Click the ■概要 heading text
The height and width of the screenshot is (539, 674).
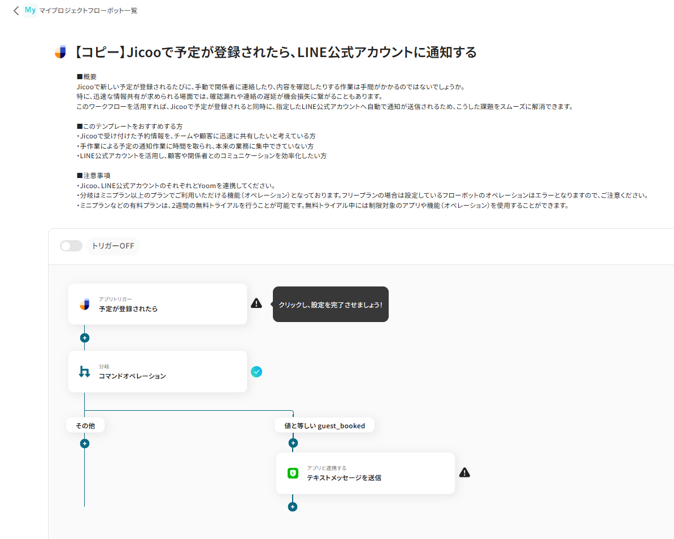(87, 76)
